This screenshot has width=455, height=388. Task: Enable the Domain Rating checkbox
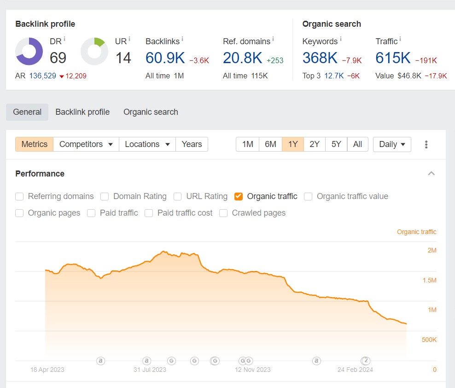coord(105,197)
